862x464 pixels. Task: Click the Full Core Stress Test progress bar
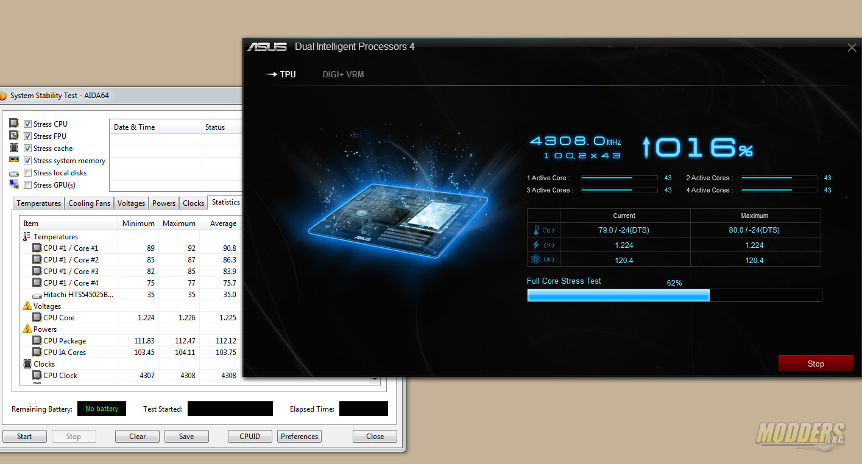pyautogui.click(x=674, y=295)
